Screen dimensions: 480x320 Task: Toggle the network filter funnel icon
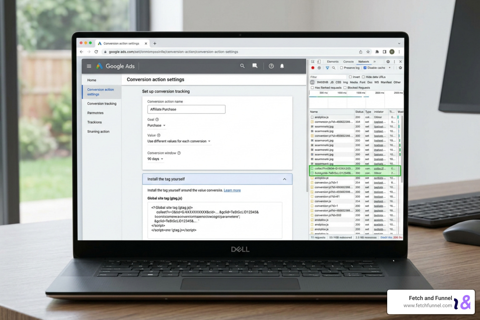click(x=327, y=68)
